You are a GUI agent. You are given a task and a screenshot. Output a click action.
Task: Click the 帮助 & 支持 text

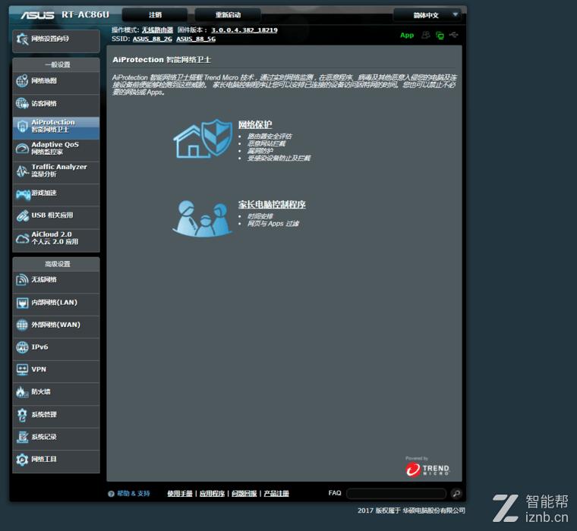(134, 494)
